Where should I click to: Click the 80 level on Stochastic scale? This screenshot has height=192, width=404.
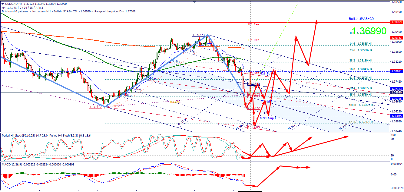[392, 139]
